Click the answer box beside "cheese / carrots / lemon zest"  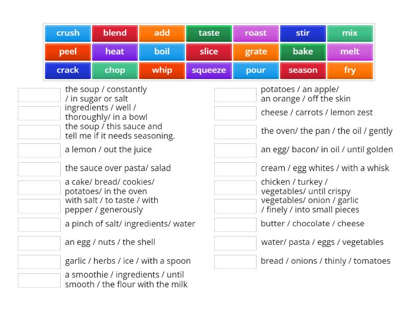pos(235,113)
